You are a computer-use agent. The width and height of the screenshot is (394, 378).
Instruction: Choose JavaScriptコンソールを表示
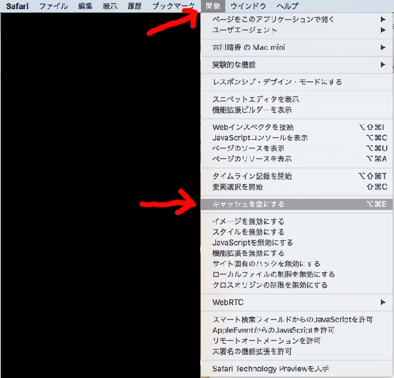tap(297, 138)
